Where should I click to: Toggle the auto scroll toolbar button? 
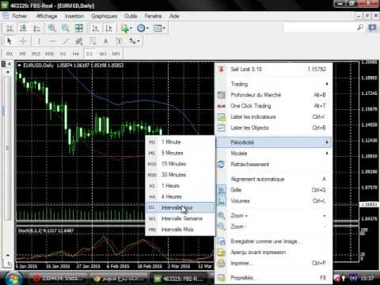click(96, 28)
